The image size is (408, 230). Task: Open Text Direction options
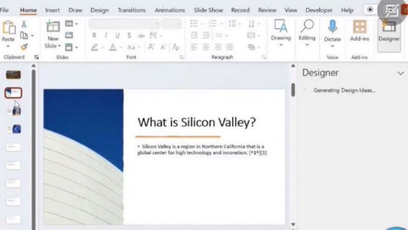coord(251,24)
